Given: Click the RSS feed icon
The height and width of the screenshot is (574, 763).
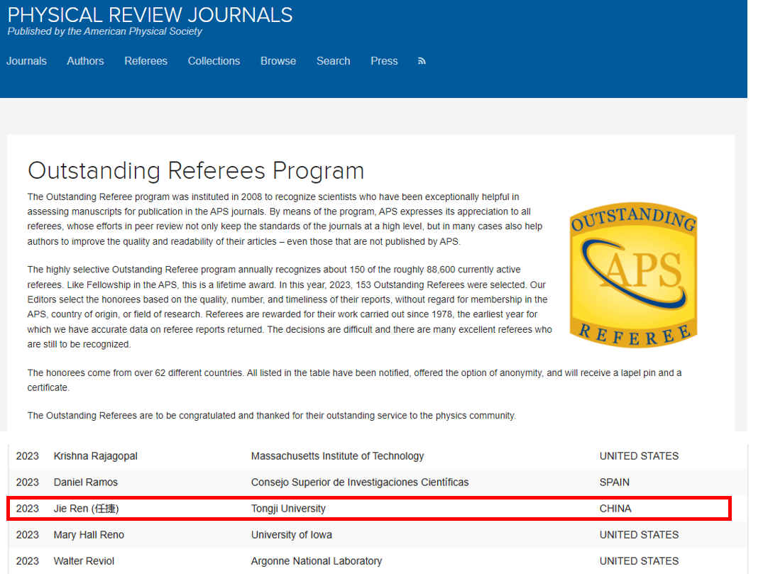Looking at the screenshot, I should tap(422, 61).
